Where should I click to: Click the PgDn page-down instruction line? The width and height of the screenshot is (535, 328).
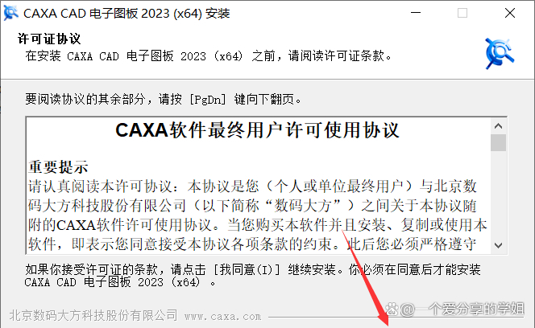163,100
